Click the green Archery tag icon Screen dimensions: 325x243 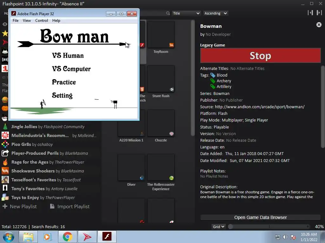point(213,81)
